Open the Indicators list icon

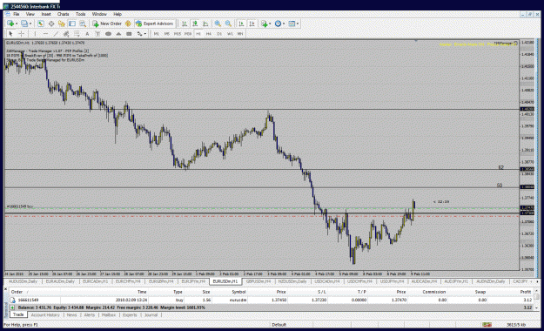pos(265,24)
